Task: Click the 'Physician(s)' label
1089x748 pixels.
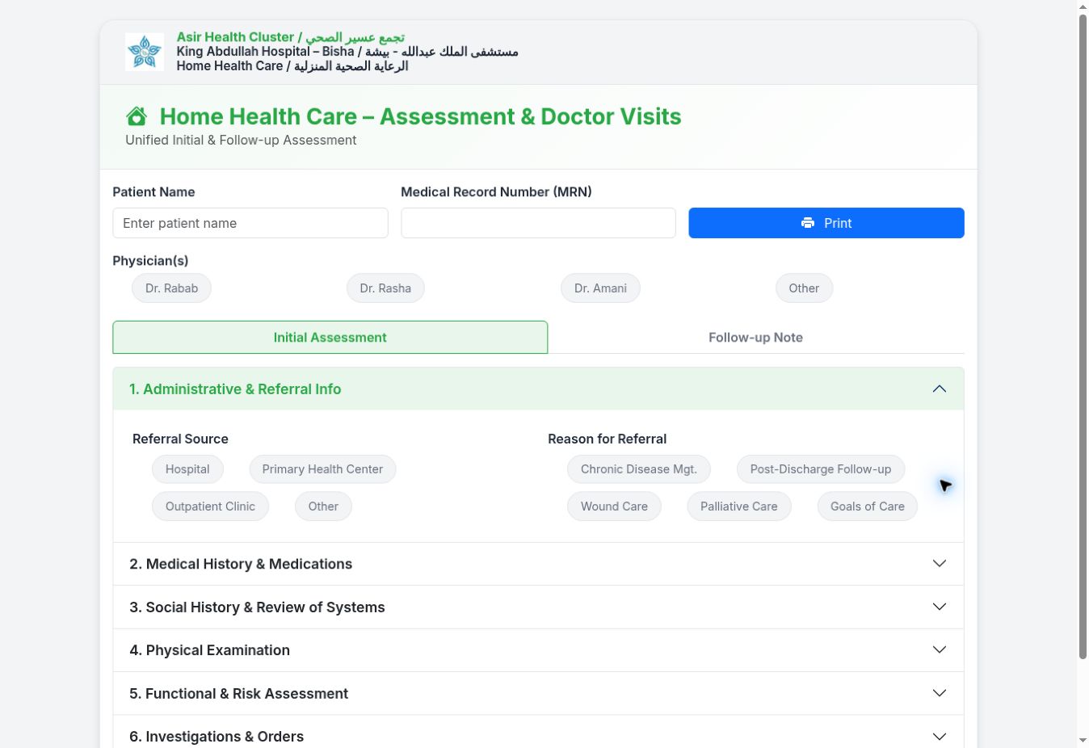Action: tap(150, 260)
